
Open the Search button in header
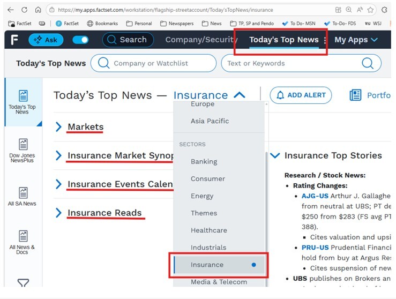coord(128,40)
